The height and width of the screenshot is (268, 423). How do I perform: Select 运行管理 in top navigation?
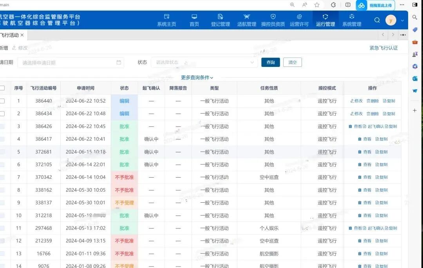click(x=325, y=20)
